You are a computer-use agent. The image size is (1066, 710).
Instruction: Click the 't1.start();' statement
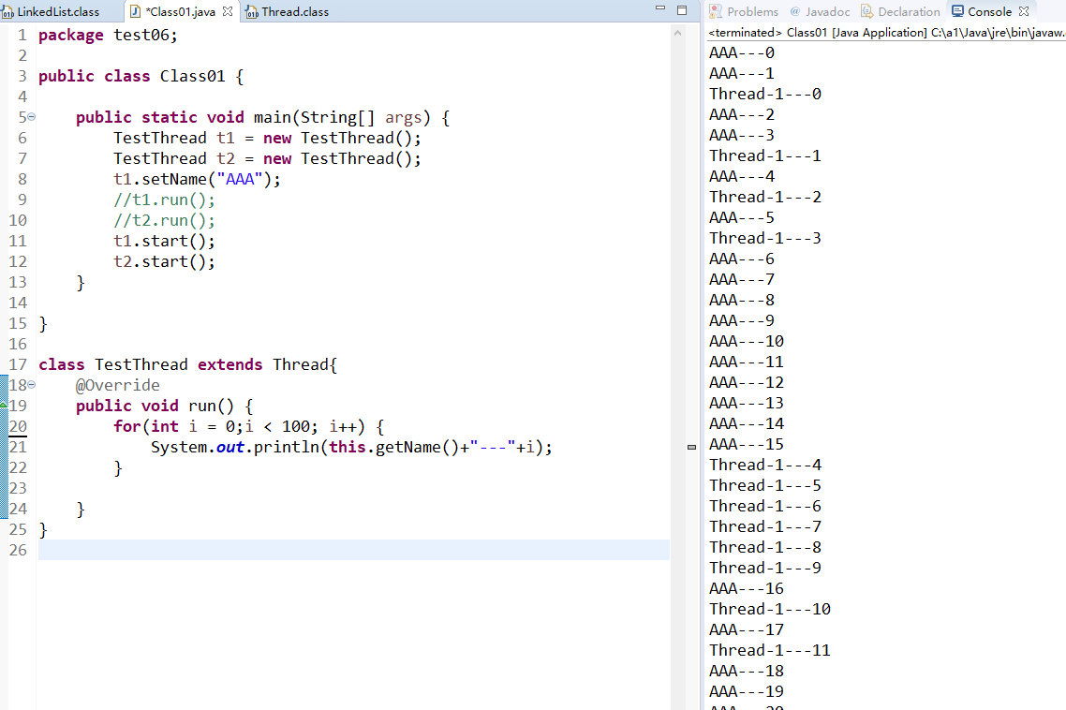click(164, 241)
